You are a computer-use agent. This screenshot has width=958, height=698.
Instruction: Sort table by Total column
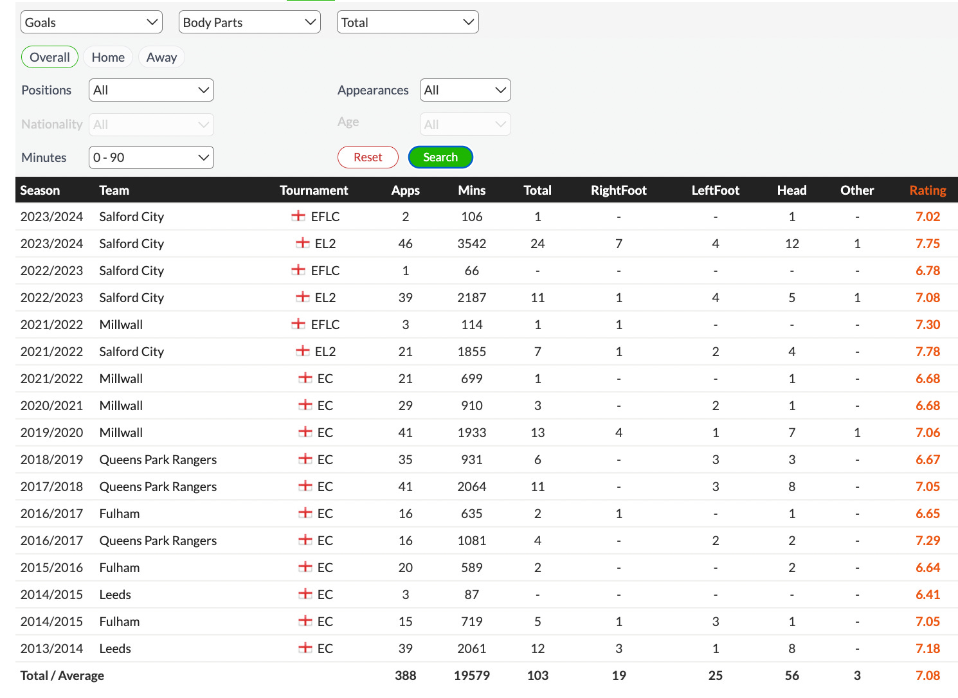tap(538, 190)
